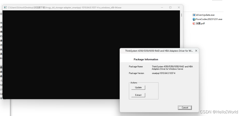Open driverUpdate.exe file
This screenshot has height=116, width=242.
point(205,15)
